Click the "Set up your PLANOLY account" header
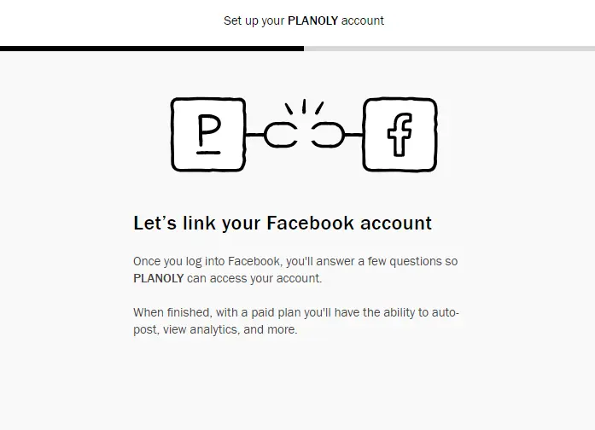The height and width of the screenshot is (430, 595). coord(304,20)
